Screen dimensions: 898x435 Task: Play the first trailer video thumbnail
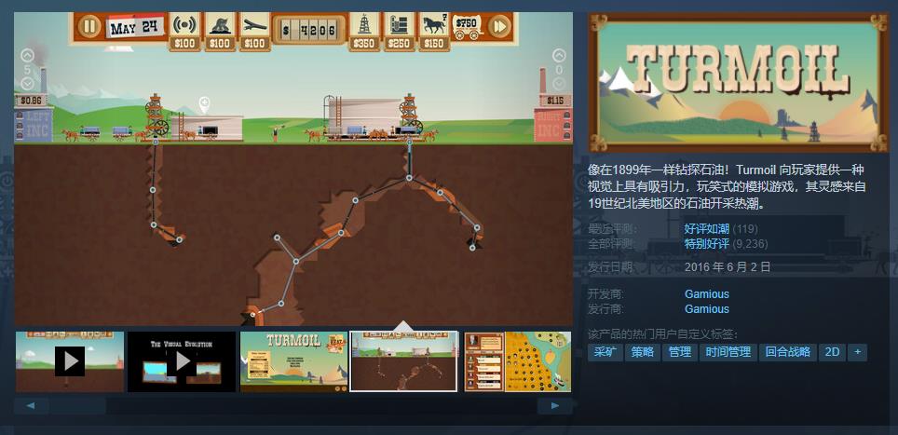tap(70, 361)
